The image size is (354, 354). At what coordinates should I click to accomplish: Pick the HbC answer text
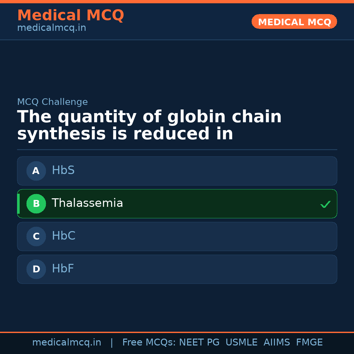tap(64, 236)
